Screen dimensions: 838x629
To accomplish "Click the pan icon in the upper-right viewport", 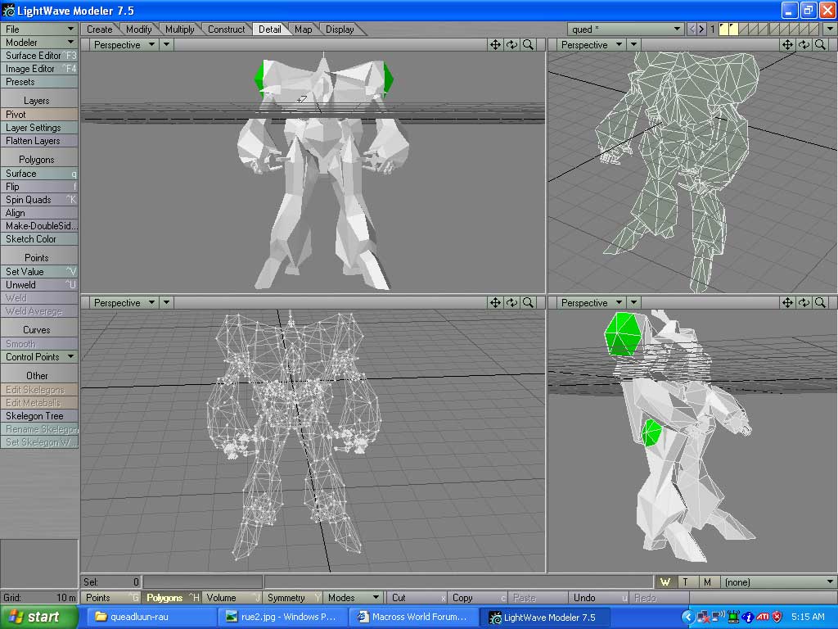I will (x=788, y=45).
